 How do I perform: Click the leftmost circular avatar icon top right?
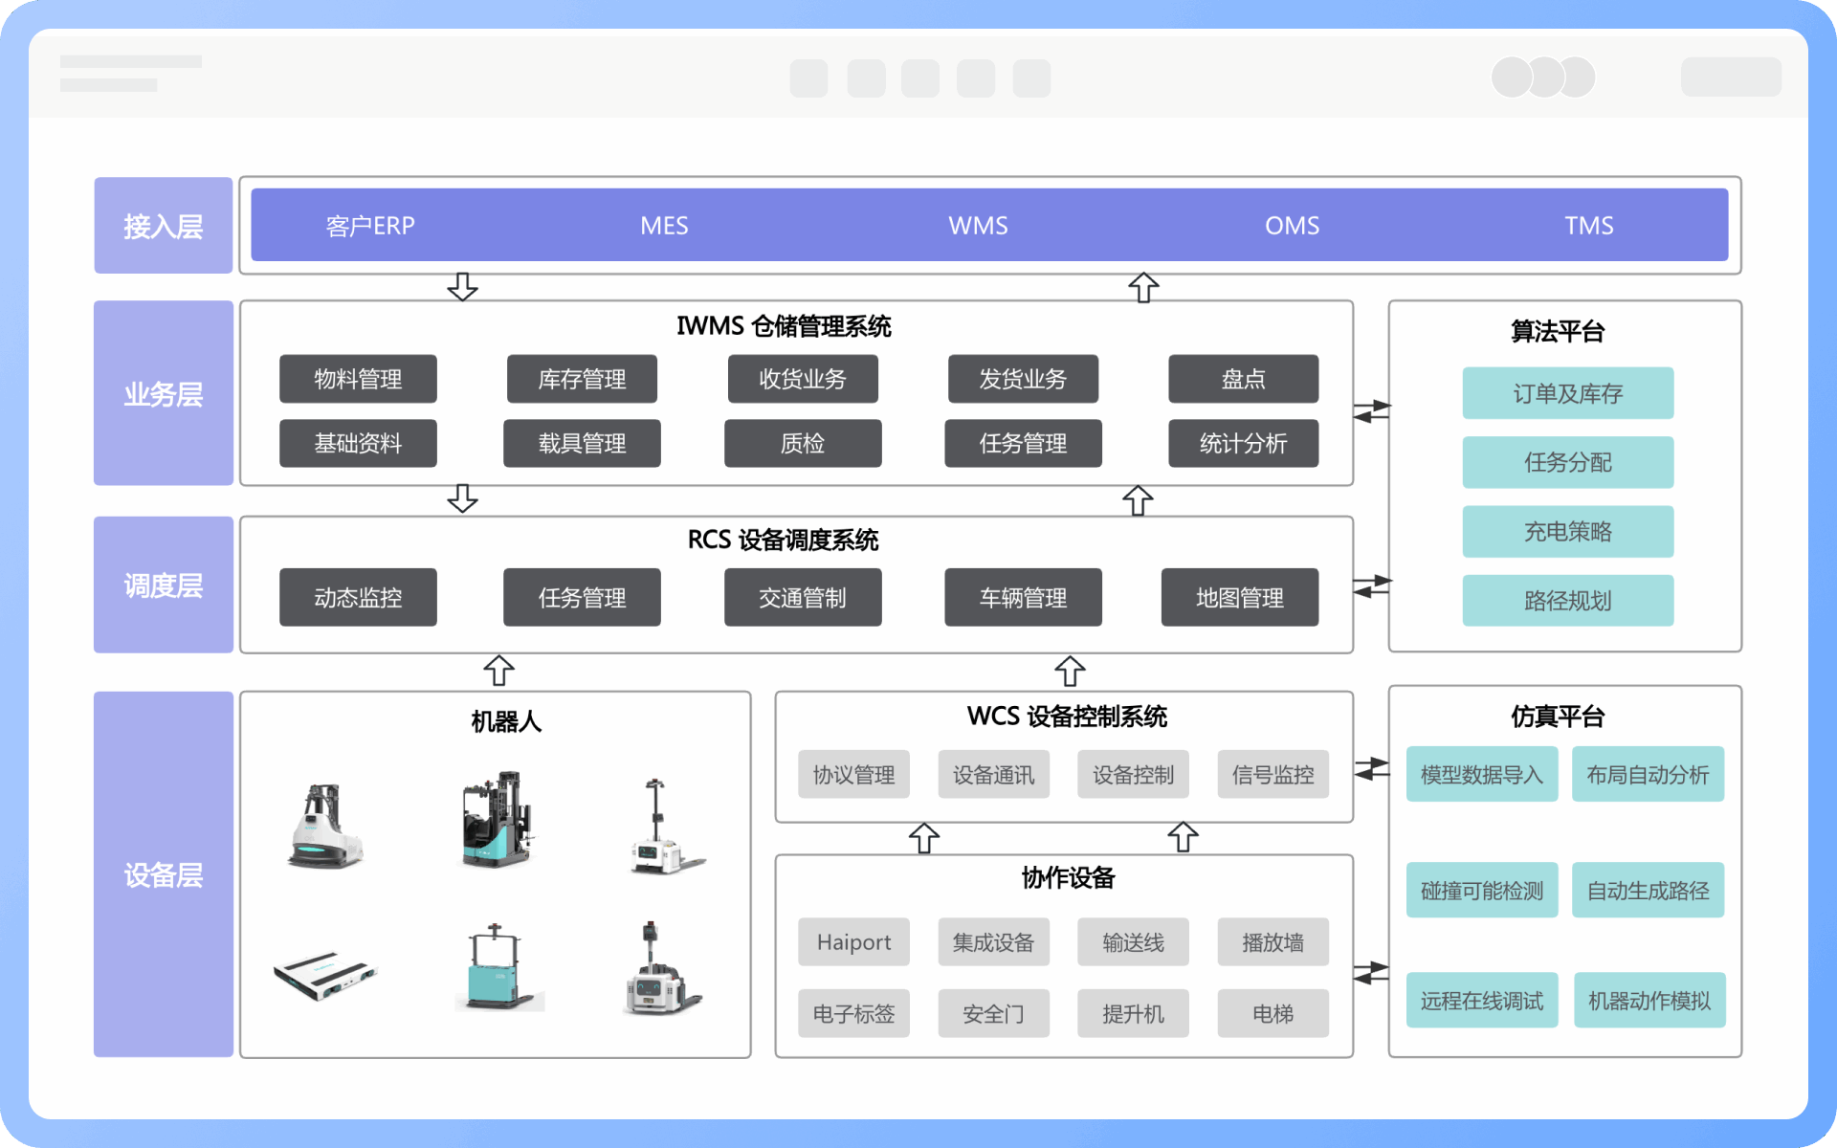point(1514,77)
